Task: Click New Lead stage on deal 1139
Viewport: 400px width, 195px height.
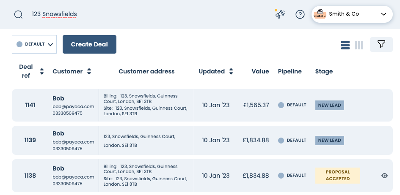Action: (x=329, y=140)
